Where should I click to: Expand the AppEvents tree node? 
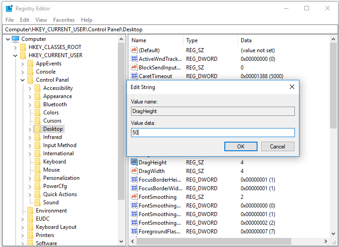pyautogui.click(x=23, y=64)
